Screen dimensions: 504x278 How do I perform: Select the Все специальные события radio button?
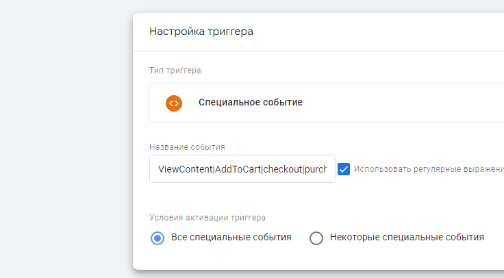click(x=157, y=238)
